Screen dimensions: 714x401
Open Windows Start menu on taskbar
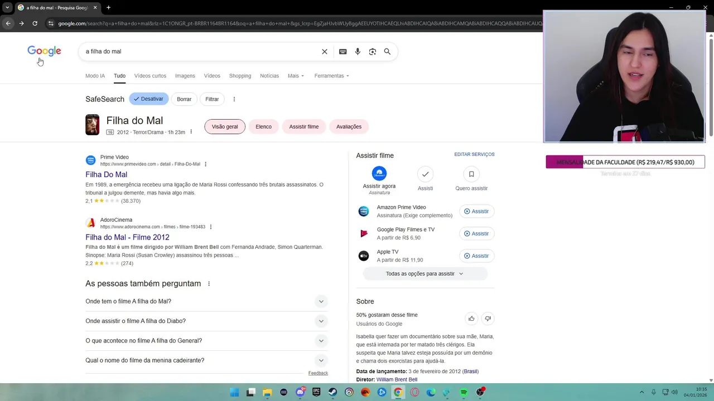click(x=235, y=392)
